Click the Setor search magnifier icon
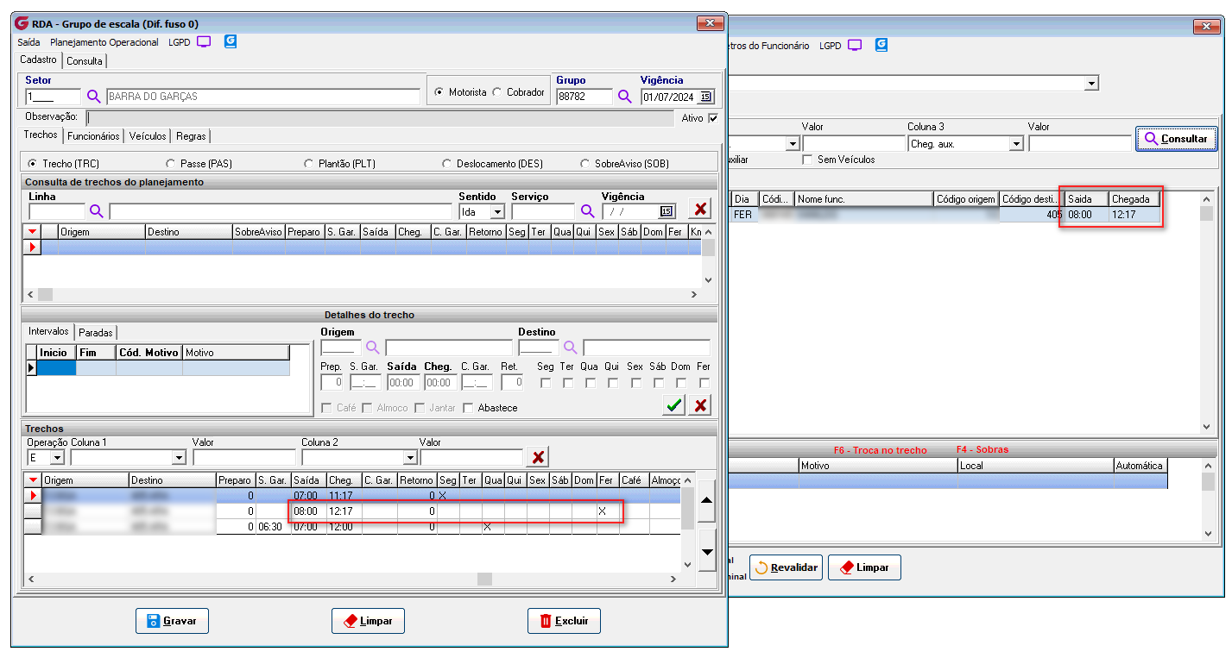1232x658 pixels. click(x=94, y=97)
